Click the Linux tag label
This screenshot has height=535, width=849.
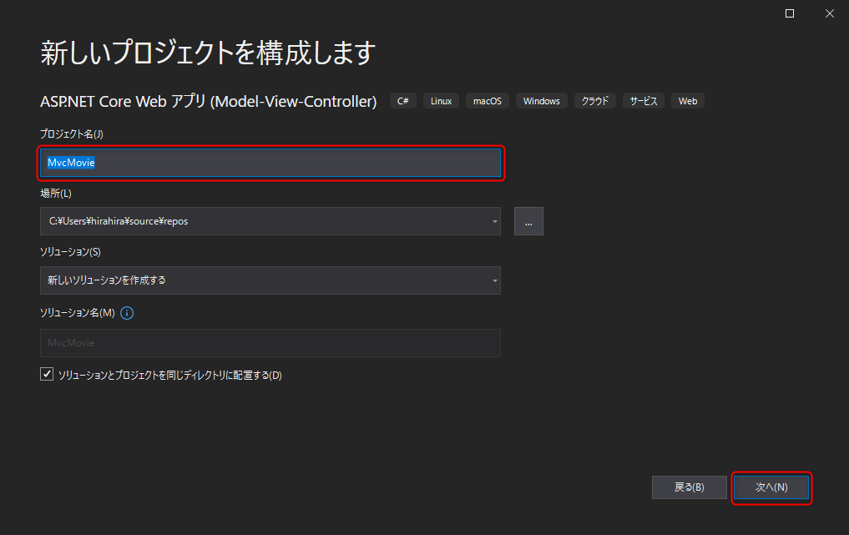(x=442, y=101)
